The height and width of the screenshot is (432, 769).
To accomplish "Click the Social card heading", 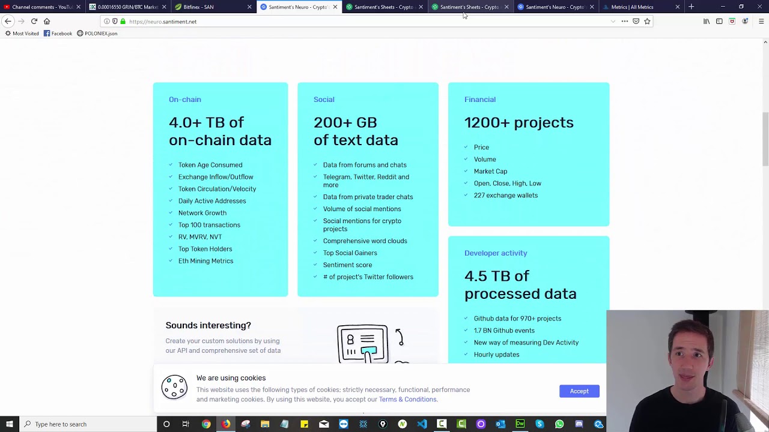I will (x=324, y=100).
